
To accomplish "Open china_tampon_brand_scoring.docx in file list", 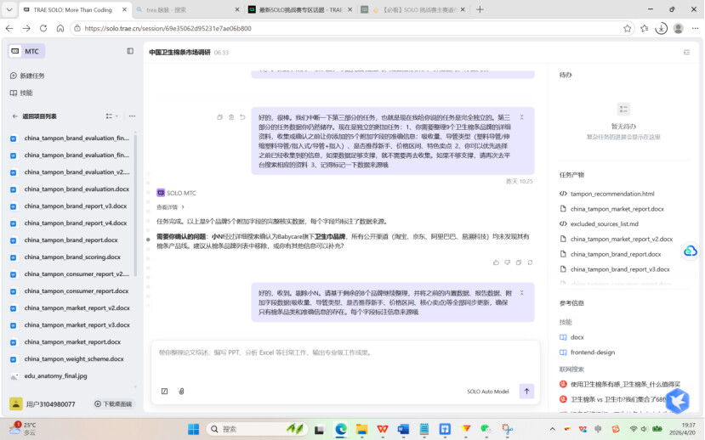I will point(72,257).
